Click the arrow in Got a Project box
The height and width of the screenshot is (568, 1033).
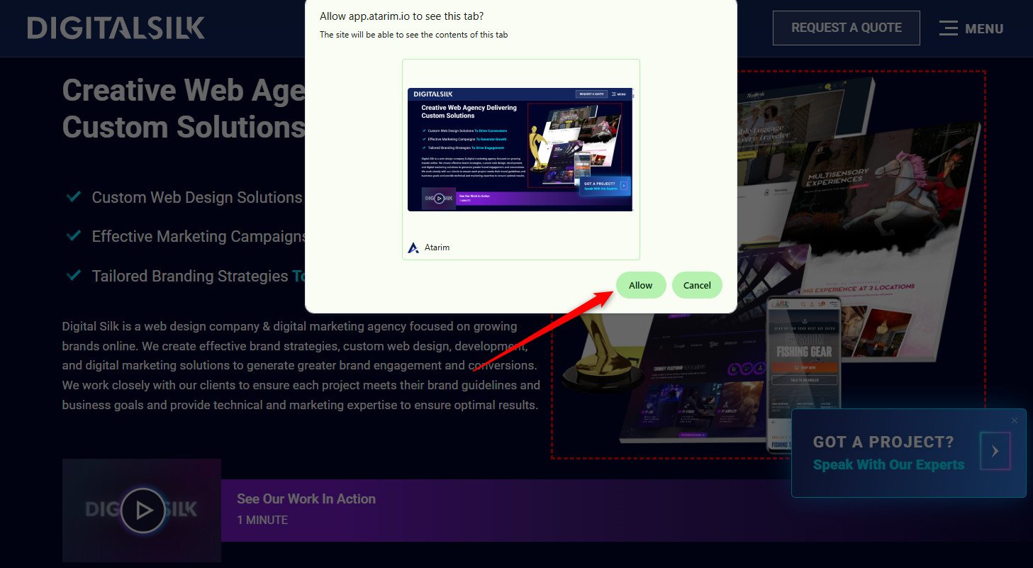pyautogui.click(x=995, y=451)
